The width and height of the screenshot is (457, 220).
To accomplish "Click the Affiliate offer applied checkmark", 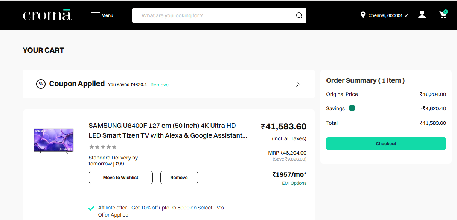I will [91, 208].
